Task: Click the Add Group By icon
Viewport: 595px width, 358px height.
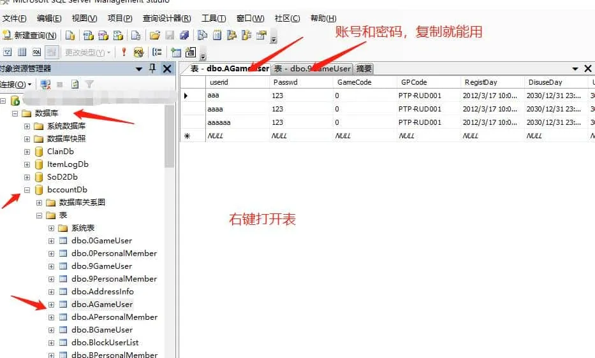Action: point(157,52)
